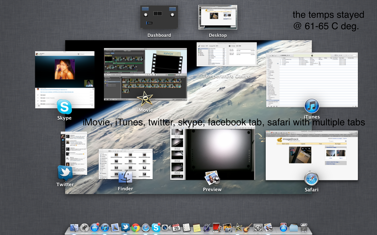This screenshot has height=235, width=377.
Task: Click iMovie star icon in Mission Control
Action: (x=145, y=99)
